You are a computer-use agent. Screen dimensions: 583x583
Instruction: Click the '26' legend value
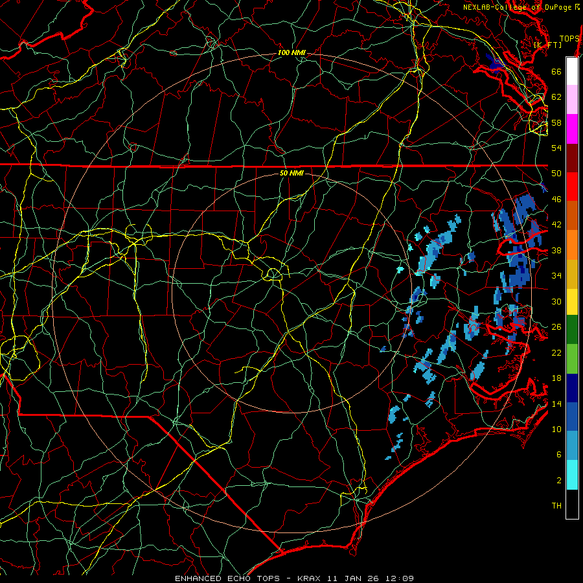tap(556, 327)
